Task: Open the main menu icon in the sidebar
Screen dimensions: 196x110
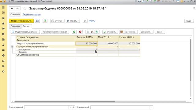Action: coord(3,7)
